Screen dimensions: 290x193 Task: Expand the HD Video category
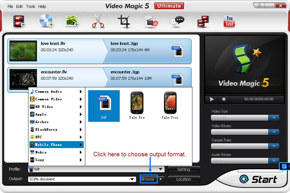click(57, 107)
